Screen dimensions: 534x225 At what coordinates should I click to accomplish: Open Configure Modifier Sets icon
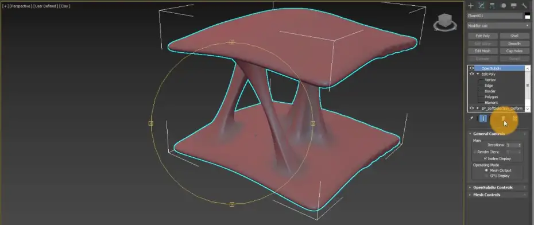click(514, 118)
